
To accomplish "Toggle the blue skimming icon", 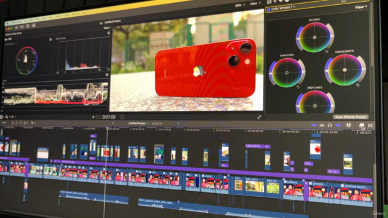I will click(314, 125).
